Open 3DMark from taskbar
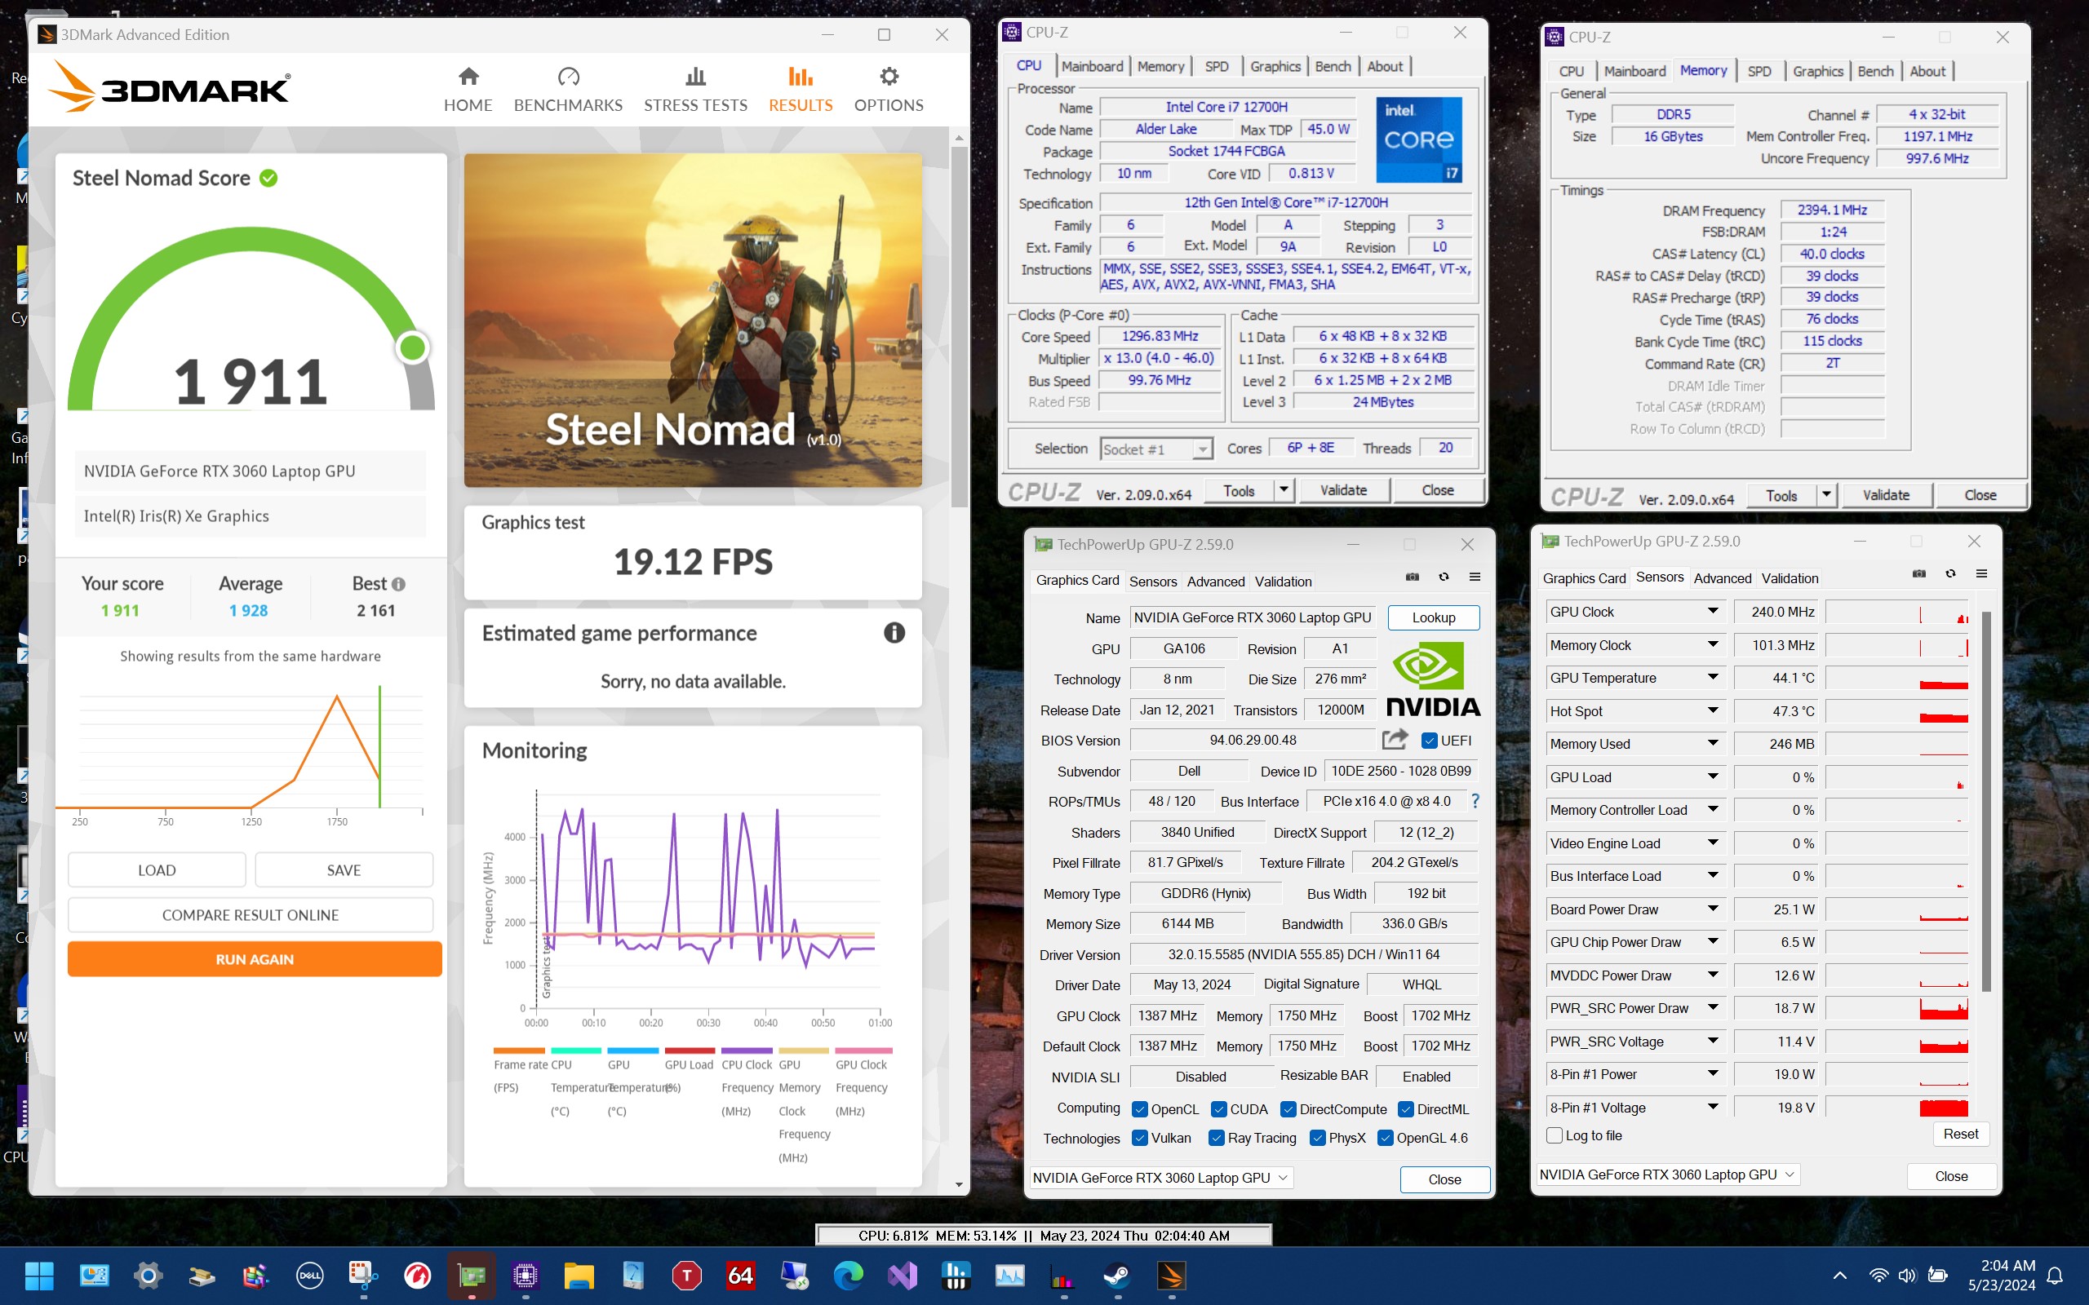2089x1305 pixels. coord(1172,1276)
